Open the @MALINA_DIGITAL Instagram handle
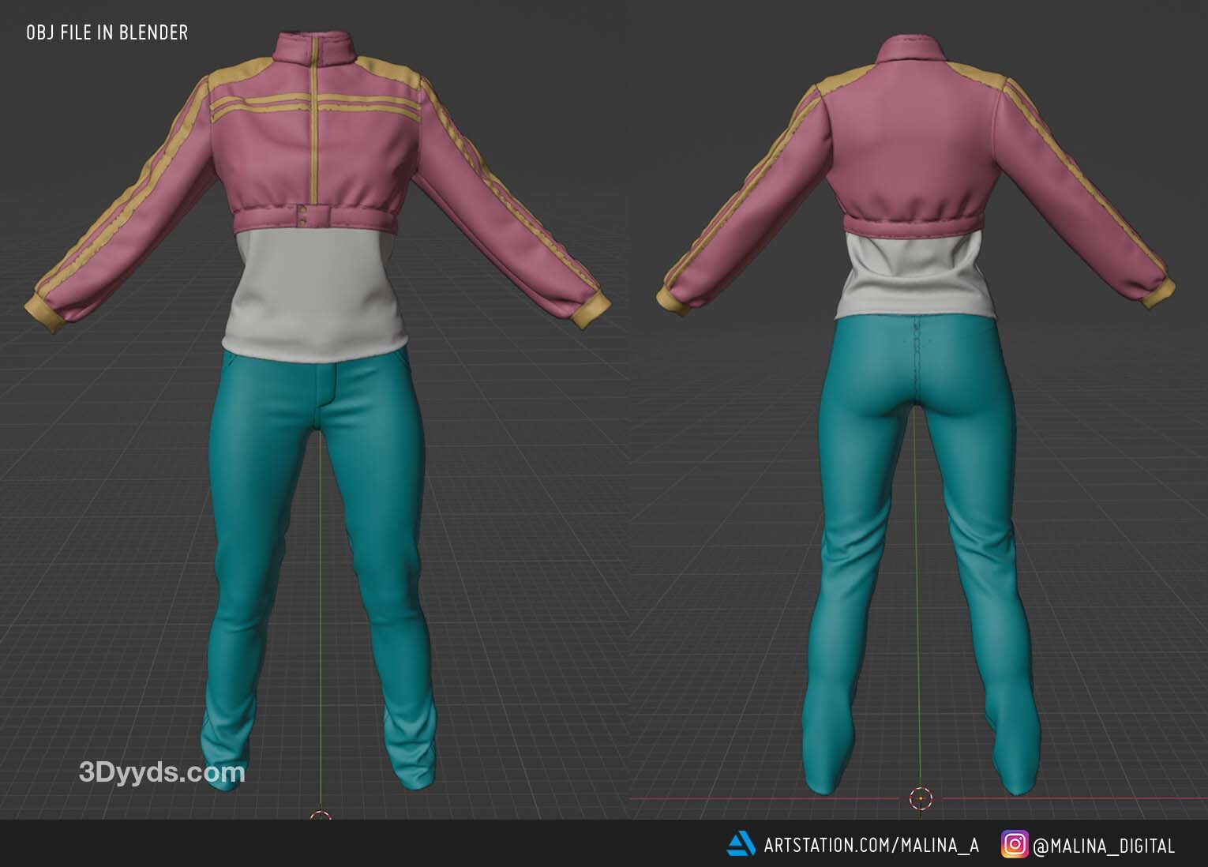Image resolution: width=1208 pixels, height=867 pixels. click(x=1104, y=845)
